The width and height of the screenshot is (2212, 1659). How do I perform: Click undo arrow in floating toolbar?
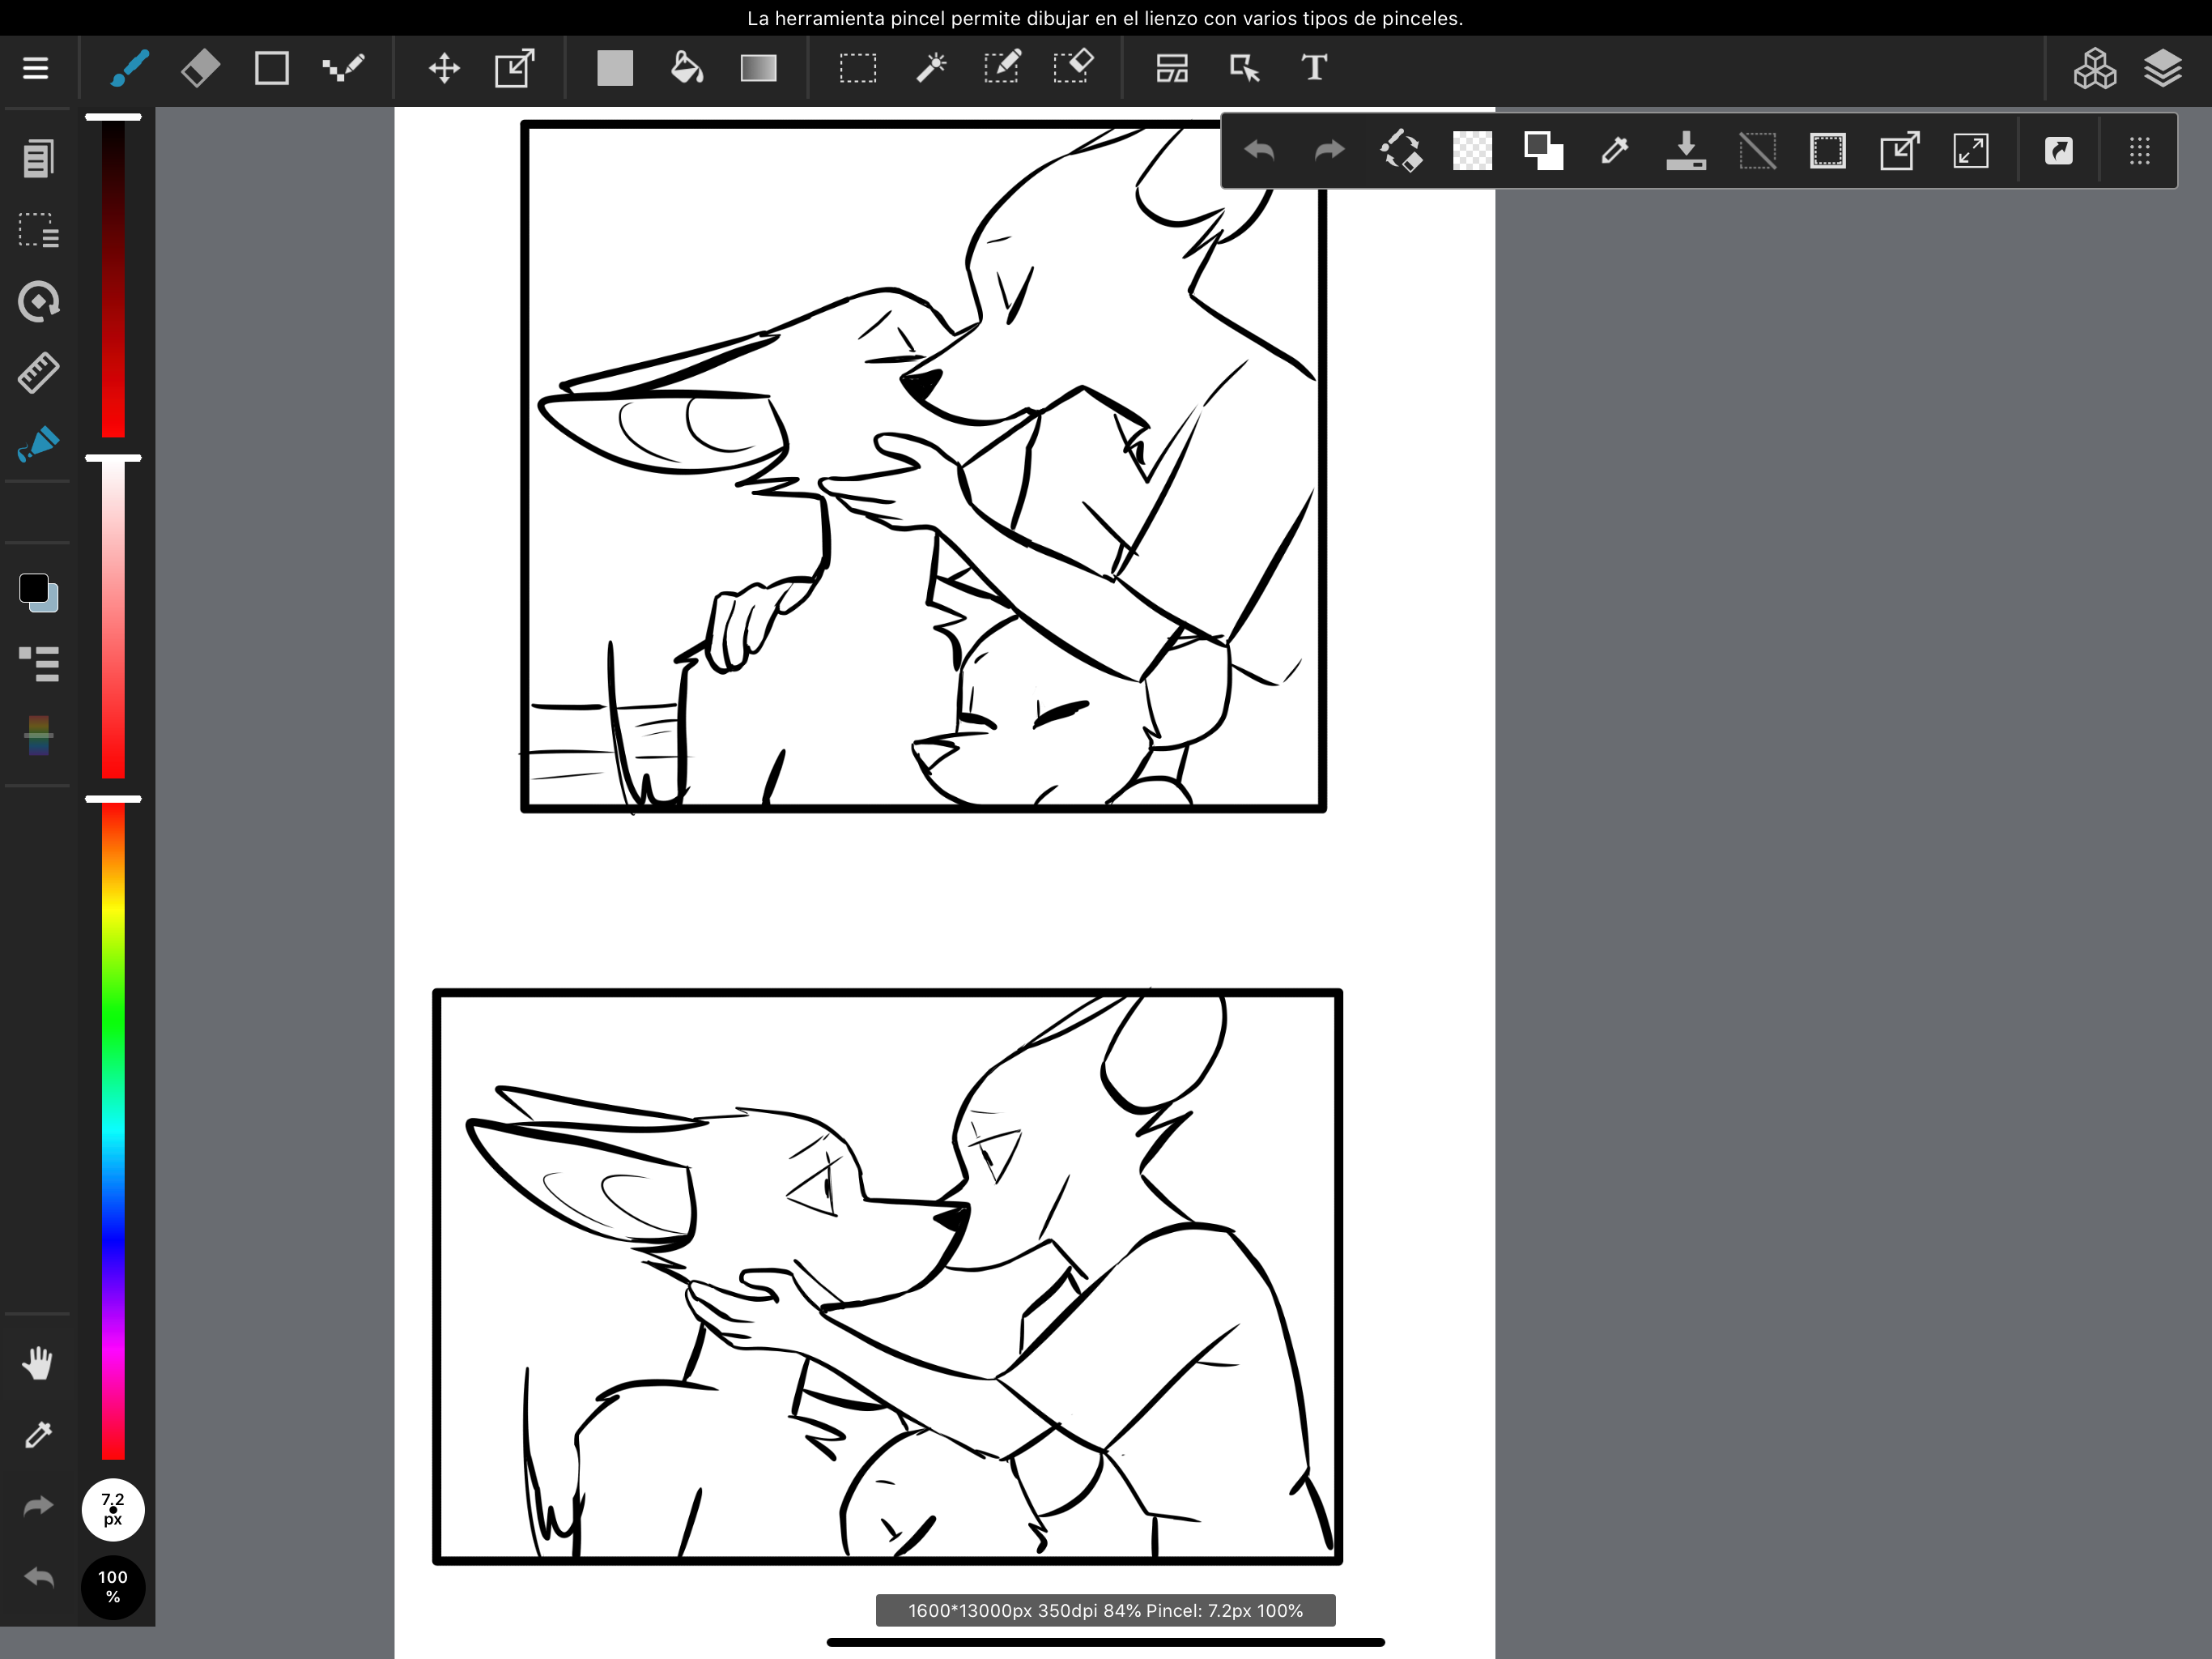[x=1259, y=151]
